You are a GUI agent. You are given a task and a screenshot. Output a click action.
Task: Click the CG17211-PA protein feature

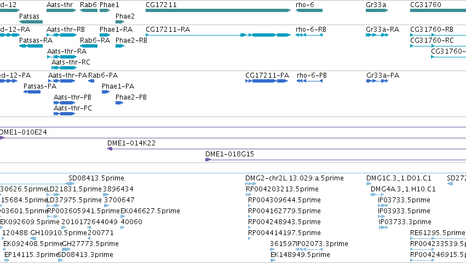tap(267, 81)
